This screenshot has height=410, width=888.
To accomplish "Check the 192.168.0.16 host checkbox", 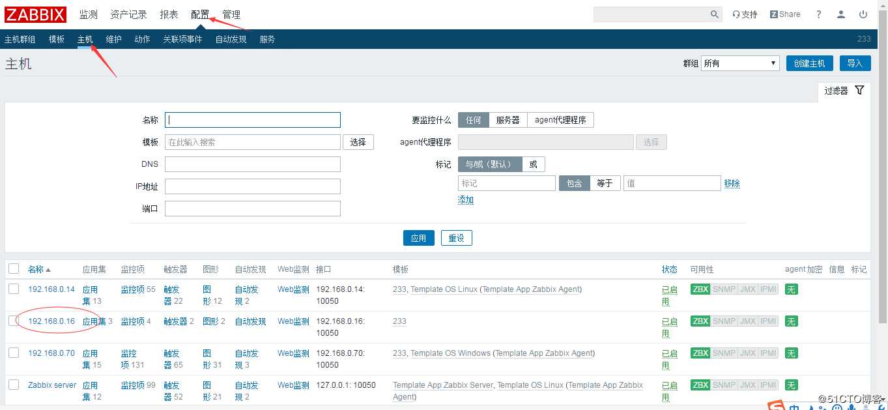I will [x=14, y=320].
